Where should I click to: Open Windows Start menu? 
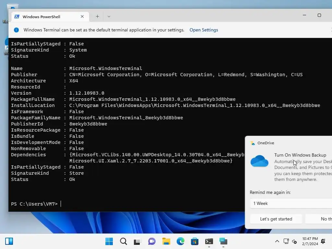click(109, 241)
